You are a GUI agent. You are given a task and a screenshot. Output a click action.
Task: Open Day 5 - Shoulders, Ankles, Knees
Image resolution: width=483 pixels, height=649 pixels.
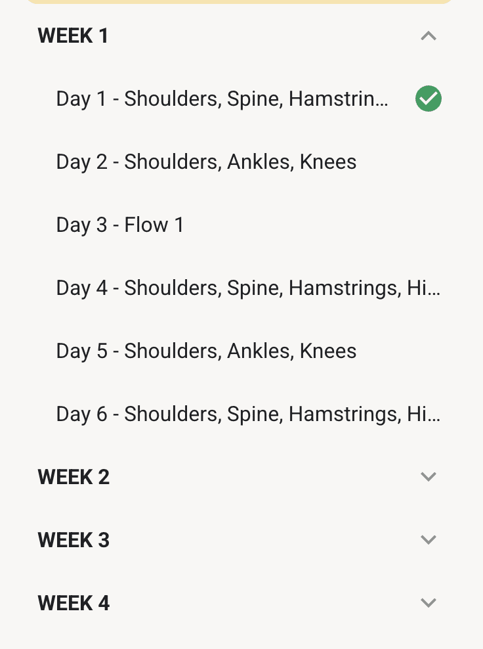(x=206, y=351)
